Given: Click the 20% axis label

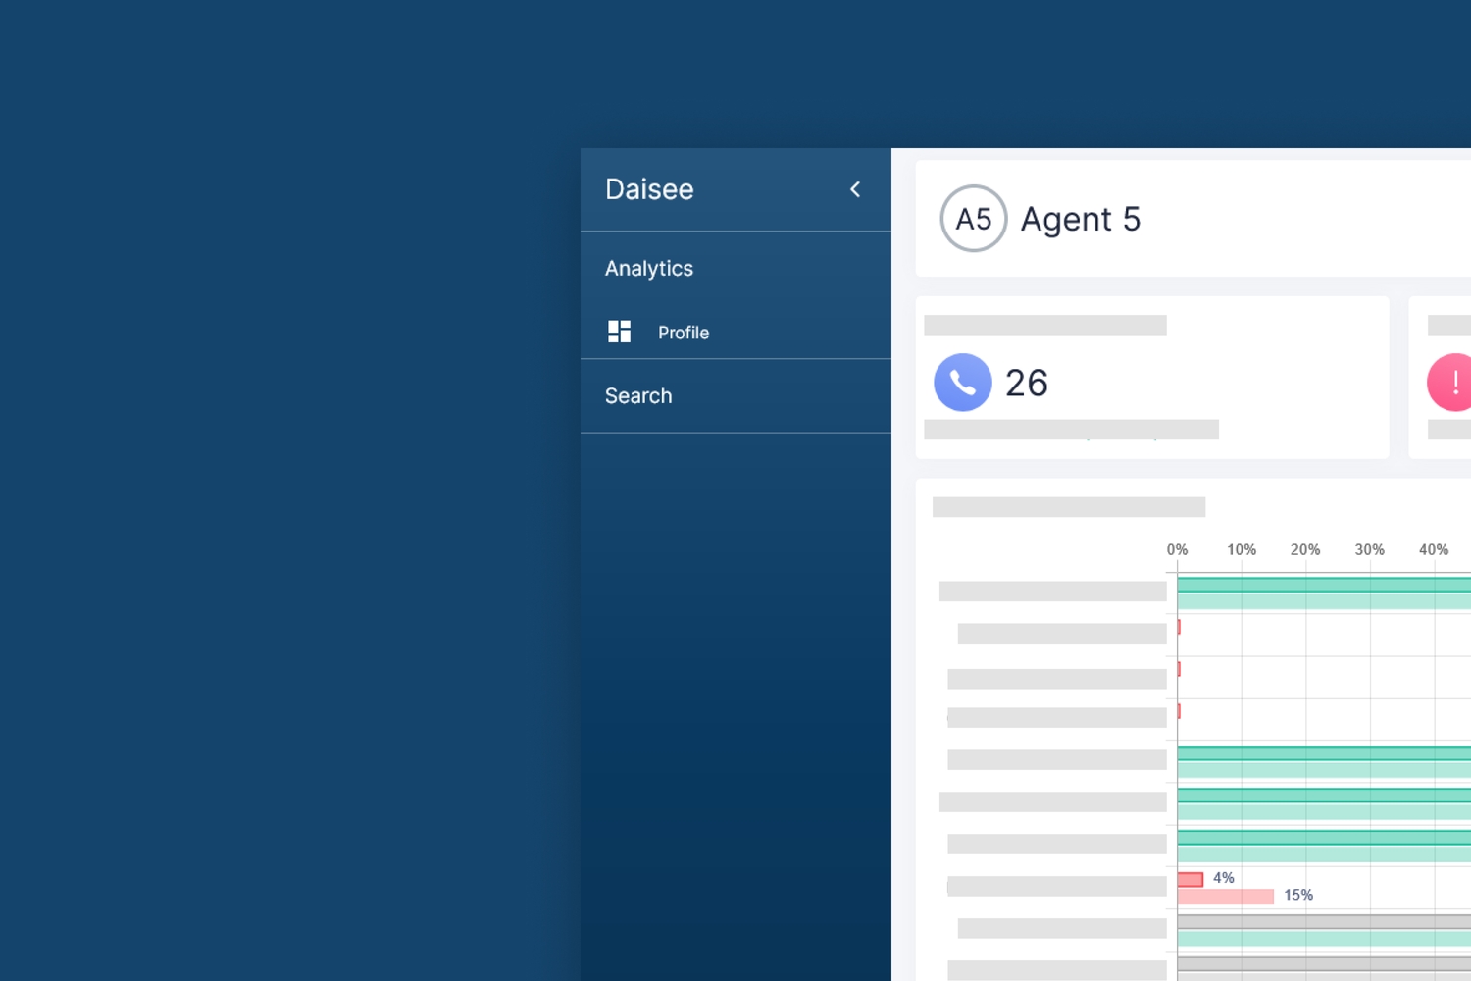Looking at the screenshot, I should [1305, 550].
